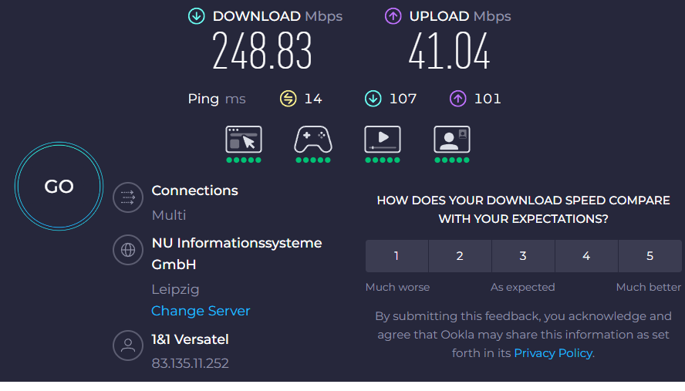685x391 pixels.
Task: Rate download speed 2
Action: (x=460, y=256)
